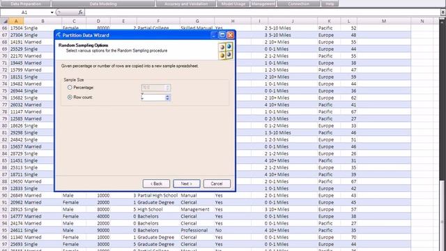The image size is (446, 251).
Task: Select column H header
Action: [x=233, y=21]
